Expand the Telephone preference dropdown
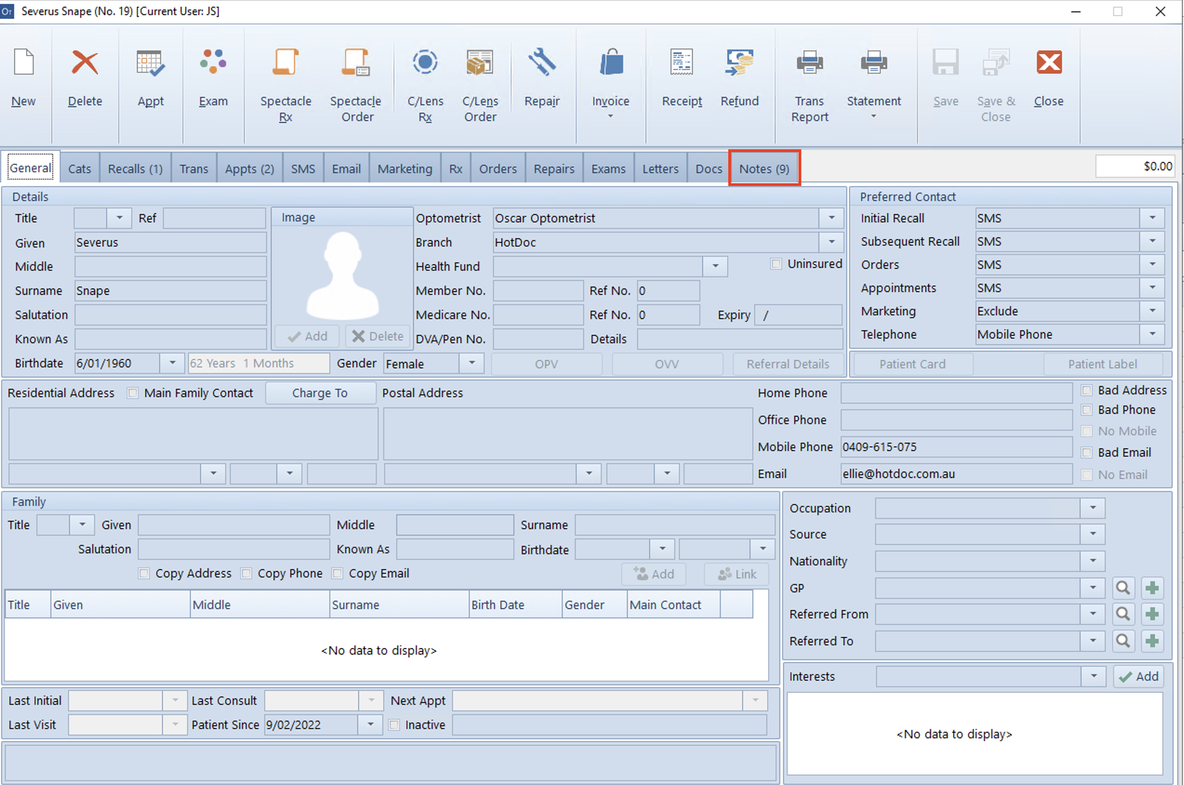Image resolution: width=1184 pixels, height=785 pixels. click(1152, 334)
